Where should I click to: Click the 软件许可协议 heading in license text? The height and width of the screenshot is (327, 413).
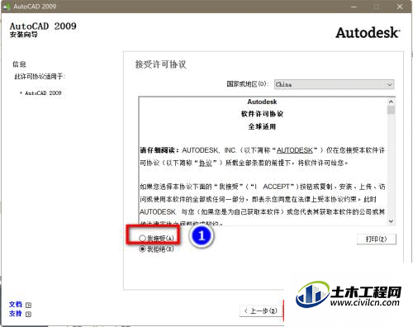(262, 114)
